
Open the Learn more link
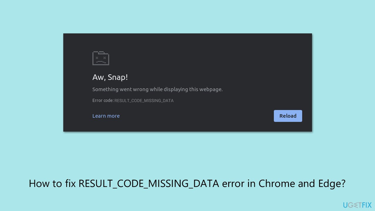tap(106, 116)
